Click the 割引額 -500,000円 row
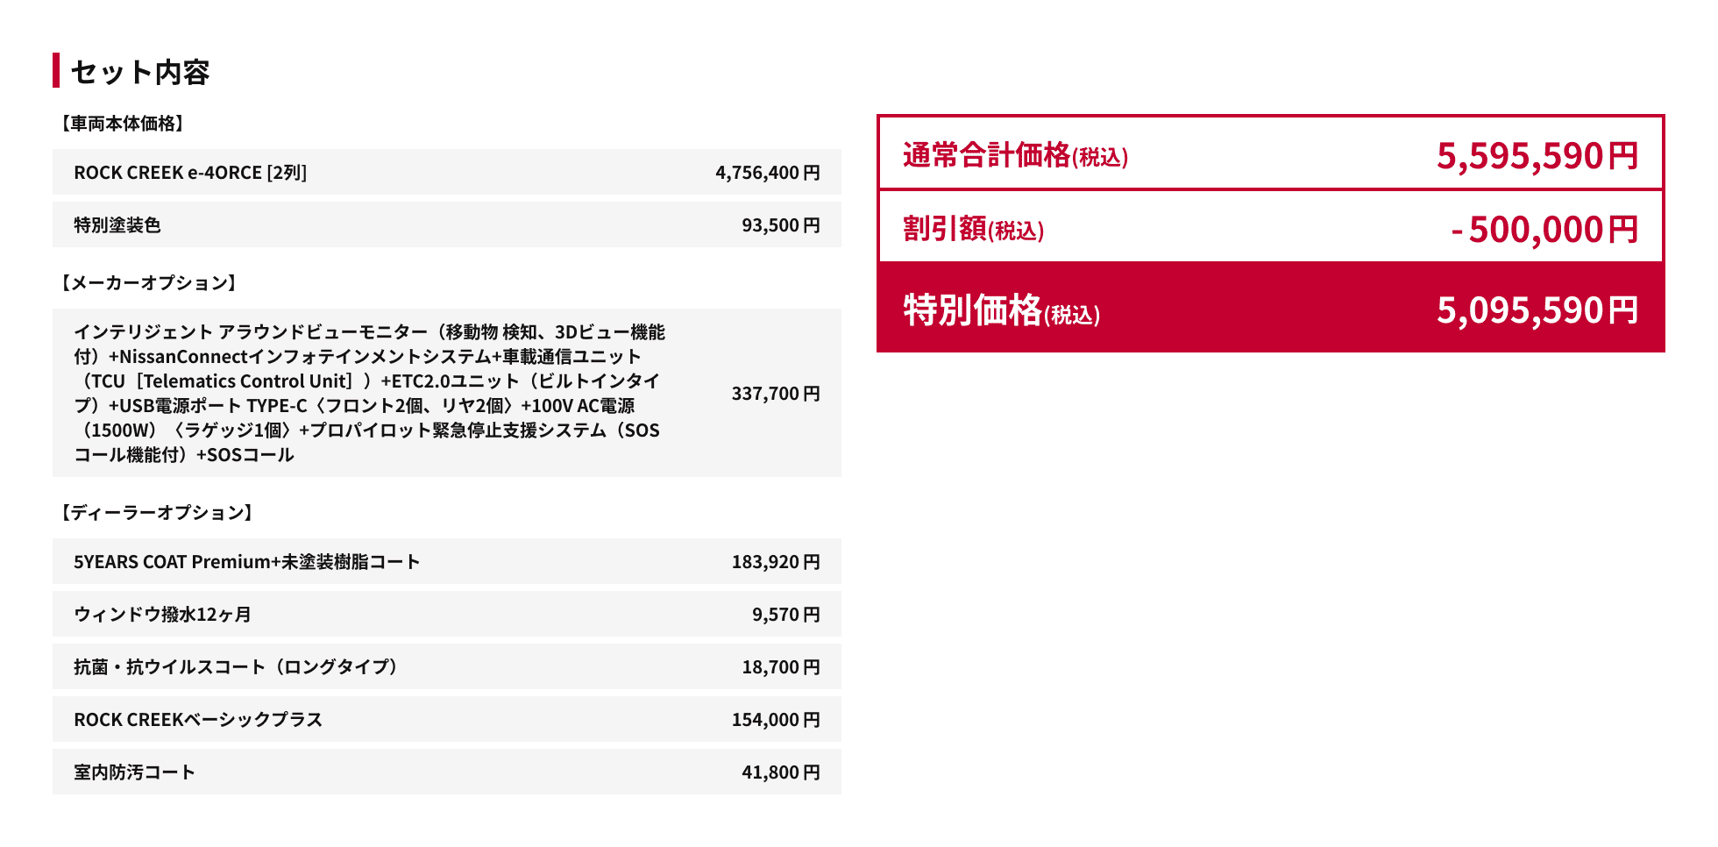The height and width of the screenshot is (847, 1718). (x=1271, y=226)
